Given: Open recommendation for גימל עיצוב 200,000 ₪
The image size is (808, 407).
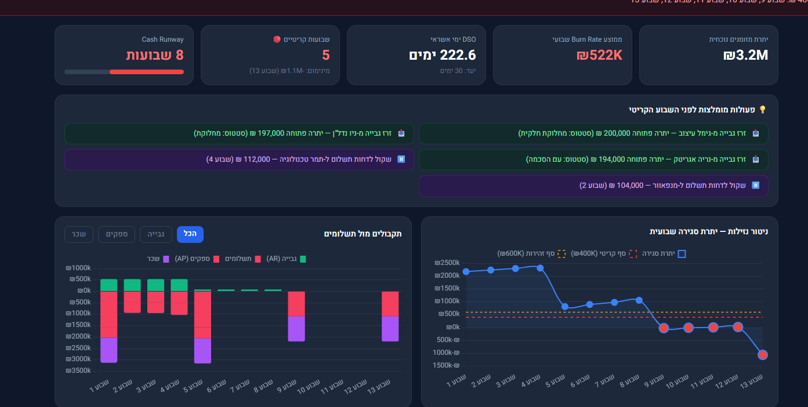Looking at the screenshot, I should point(593,133).
